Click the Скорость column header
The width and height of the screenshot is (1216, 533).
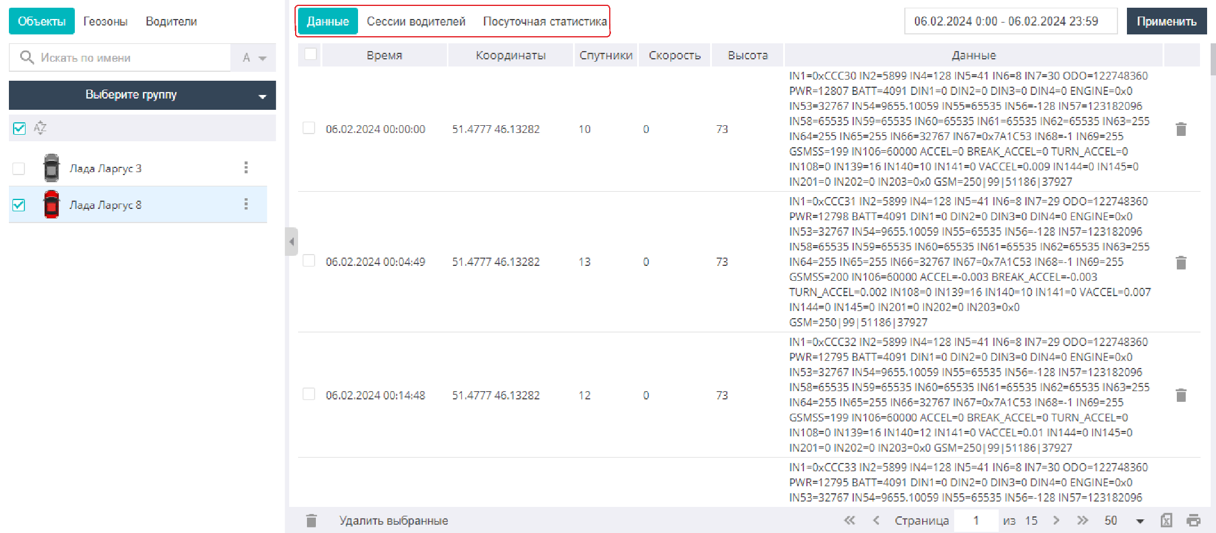point(674,55)
